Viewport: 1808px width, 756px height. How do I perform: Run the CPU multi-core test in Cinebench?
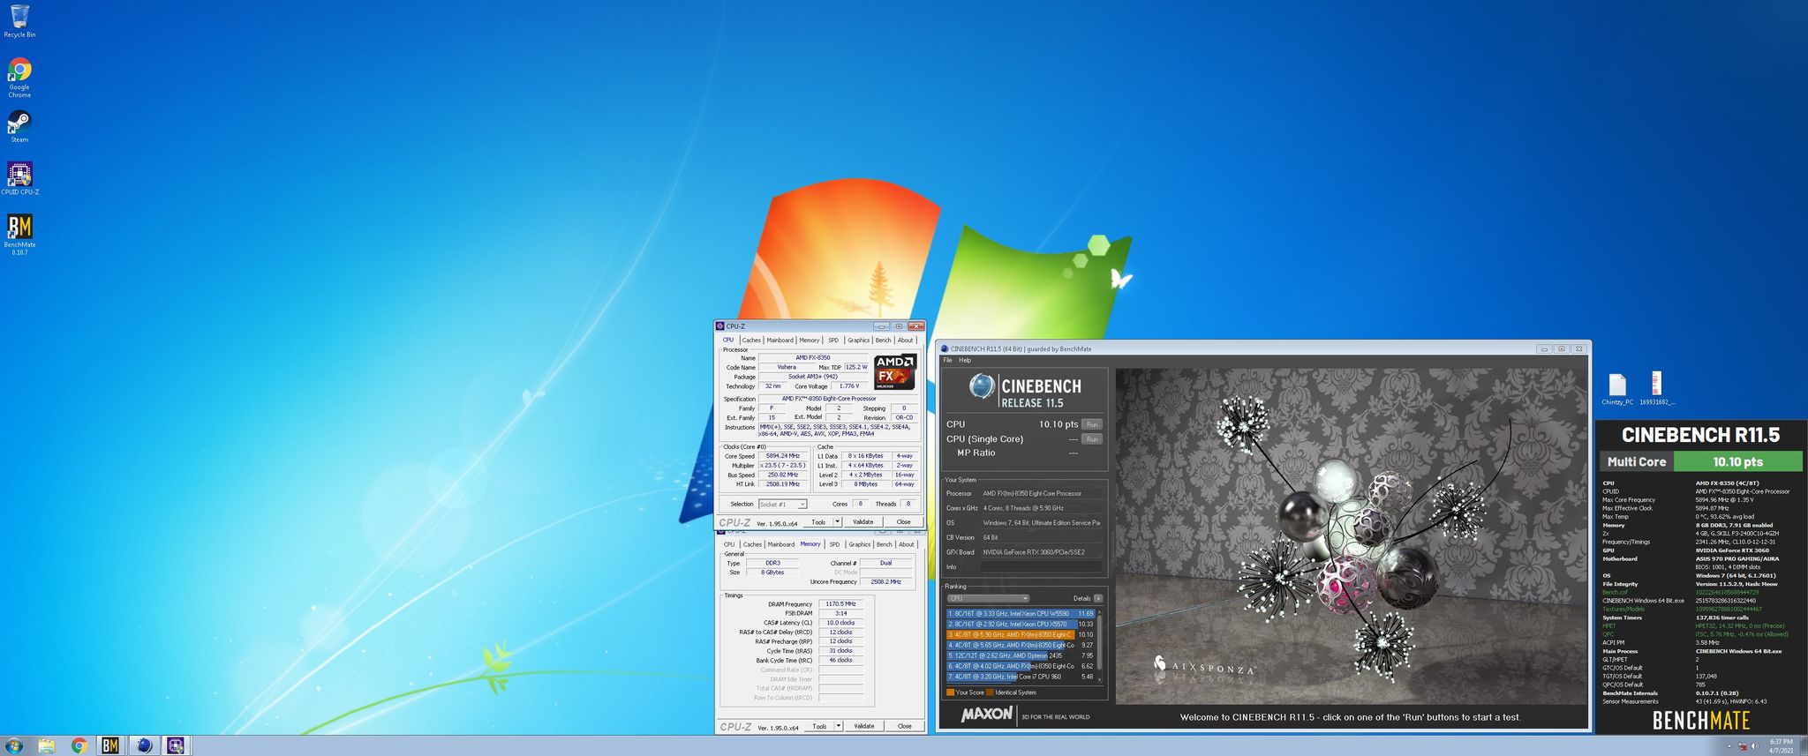pyautogui.click(x=1092, y=424)
